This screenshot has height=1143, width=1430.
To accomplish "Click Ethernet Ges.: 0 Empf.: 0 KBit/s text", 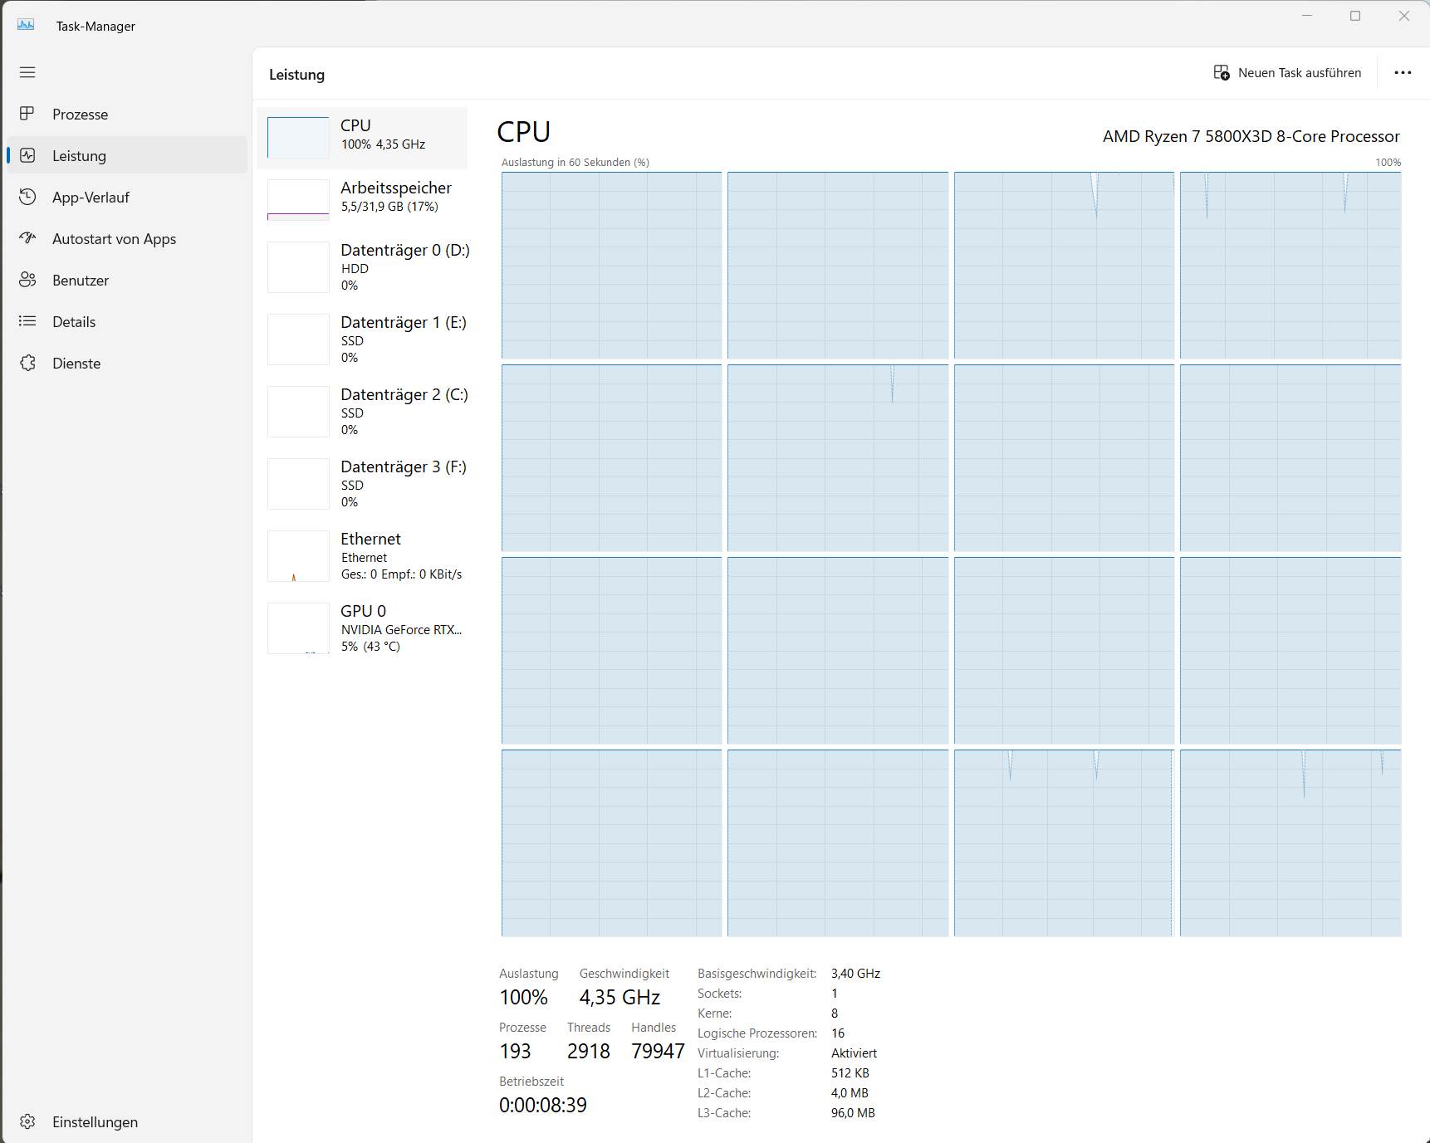I will [401, 574].
